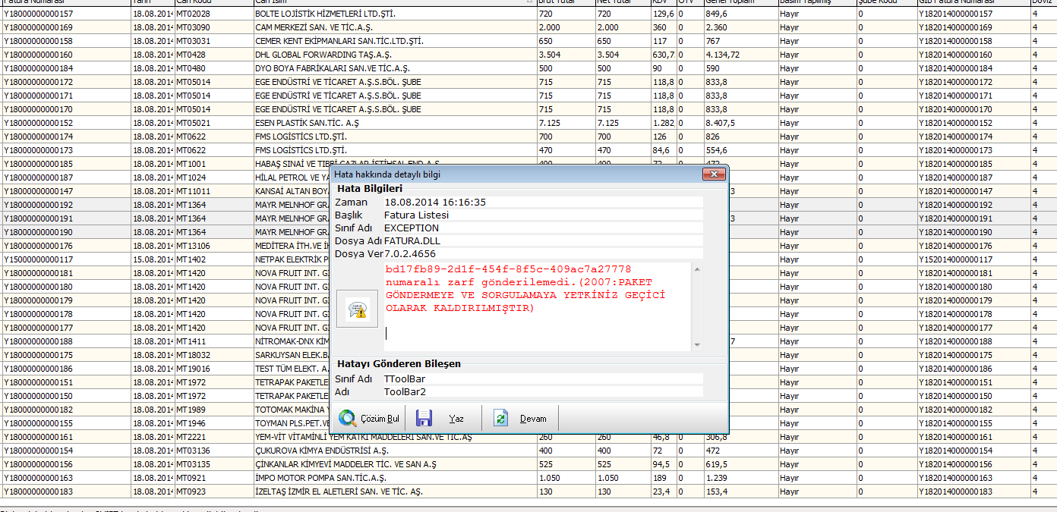Click the Devam refresh icon

500,418
